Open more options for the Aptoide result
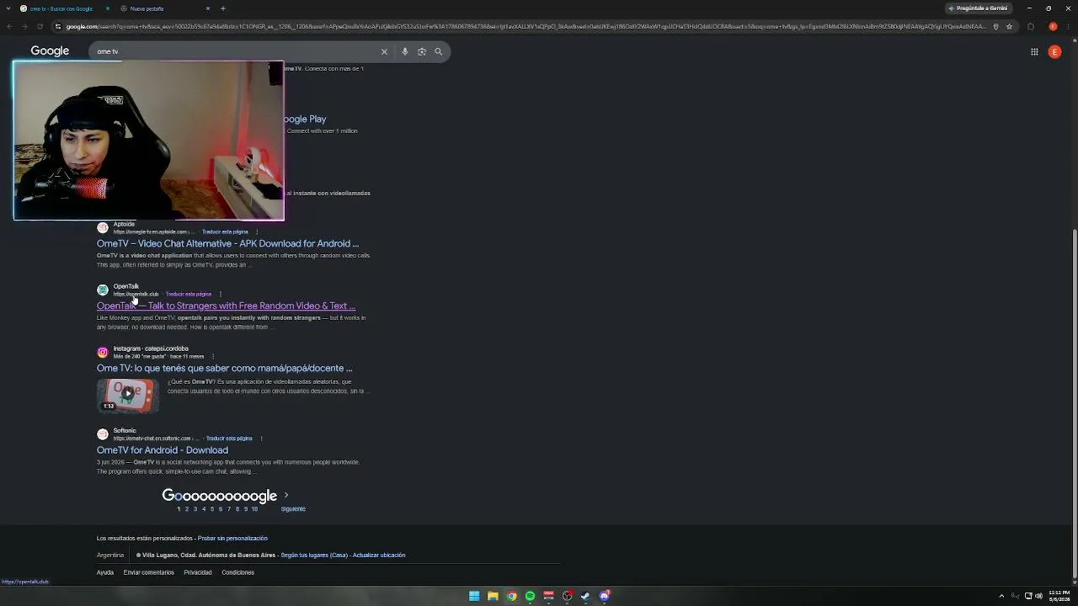Screen dimensions: 1078x606 coord(257,231)
